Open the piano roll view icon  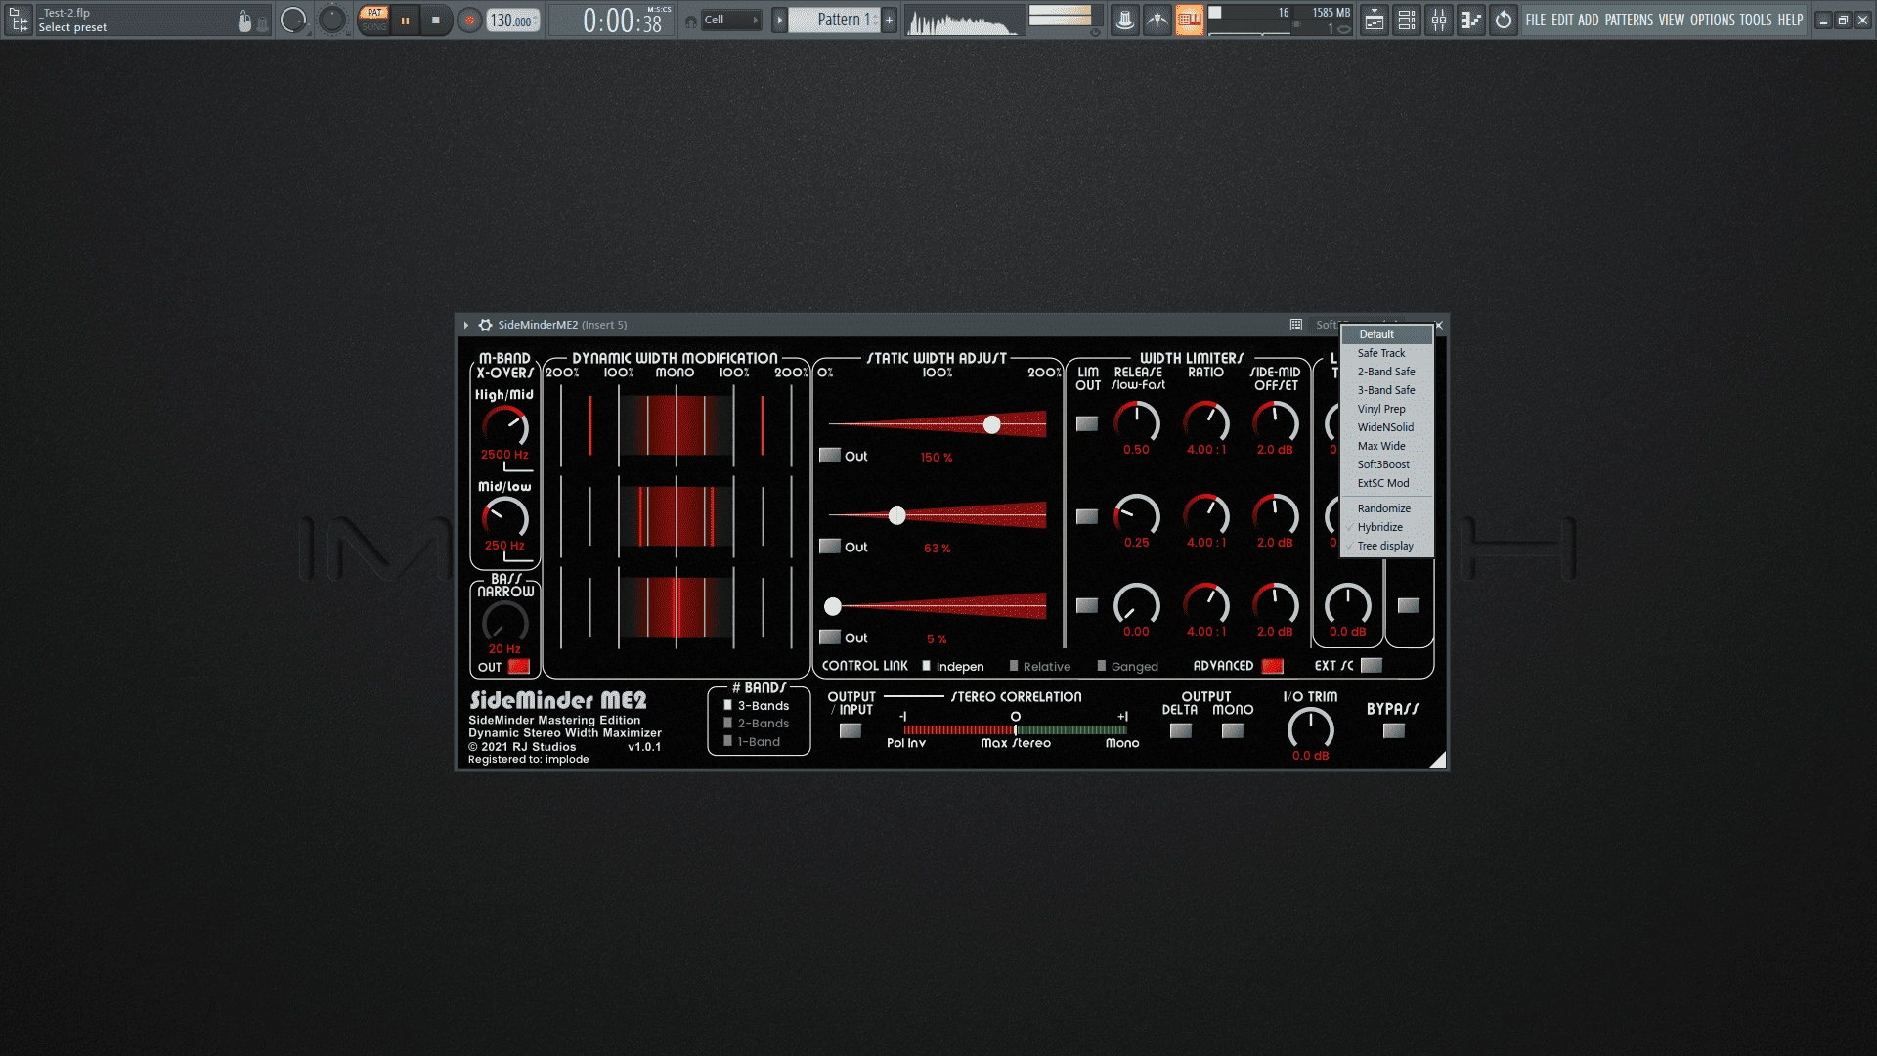1471,20
